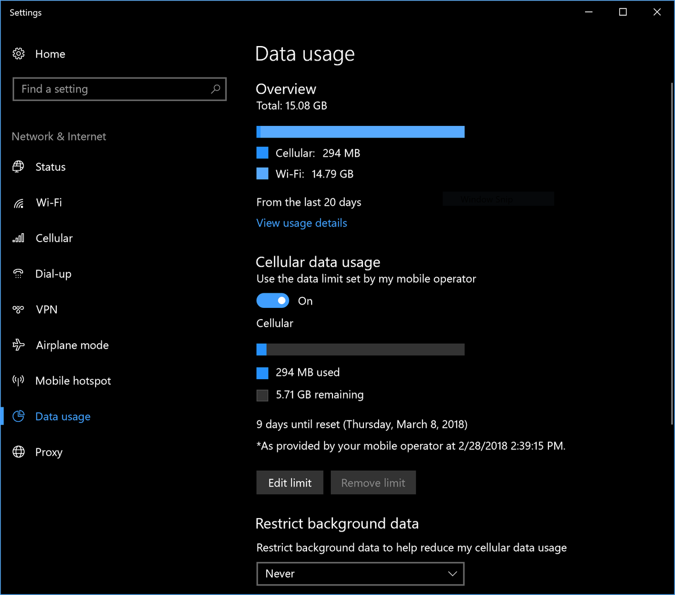Click the Edit limit button

click(x=290, y=483)
